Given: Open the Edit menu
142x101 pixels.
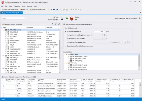Looking at the screenshot, I should [6, 6].
